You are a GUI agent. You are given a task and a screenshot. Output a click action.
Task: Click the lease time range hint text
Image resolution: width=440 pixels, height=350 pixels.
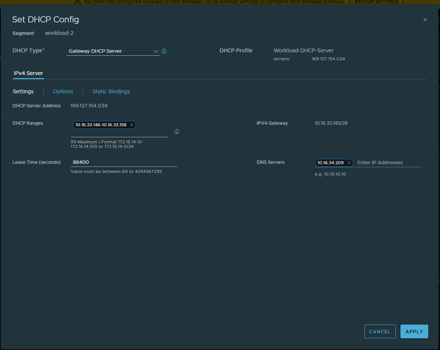[x=117, y=171]
